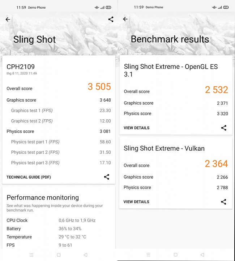This screenshot has height=261, width=235.
Task: Tap the Performance monitoring heading
Action: coord(43,197)
